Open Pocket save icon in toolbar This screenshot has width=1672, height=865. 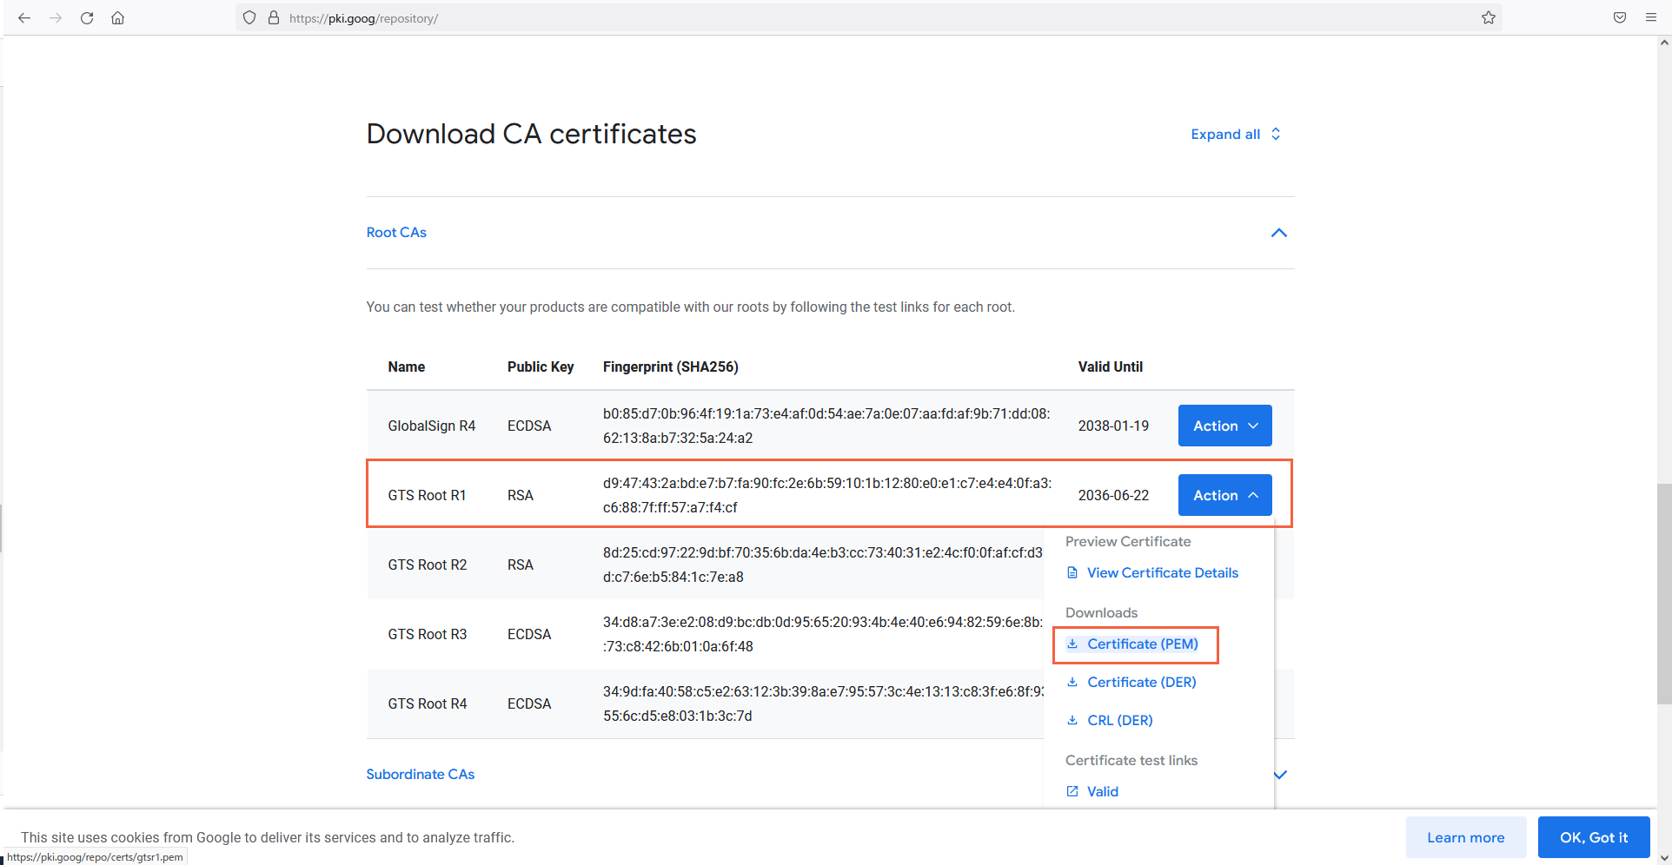pos(1619,17)
